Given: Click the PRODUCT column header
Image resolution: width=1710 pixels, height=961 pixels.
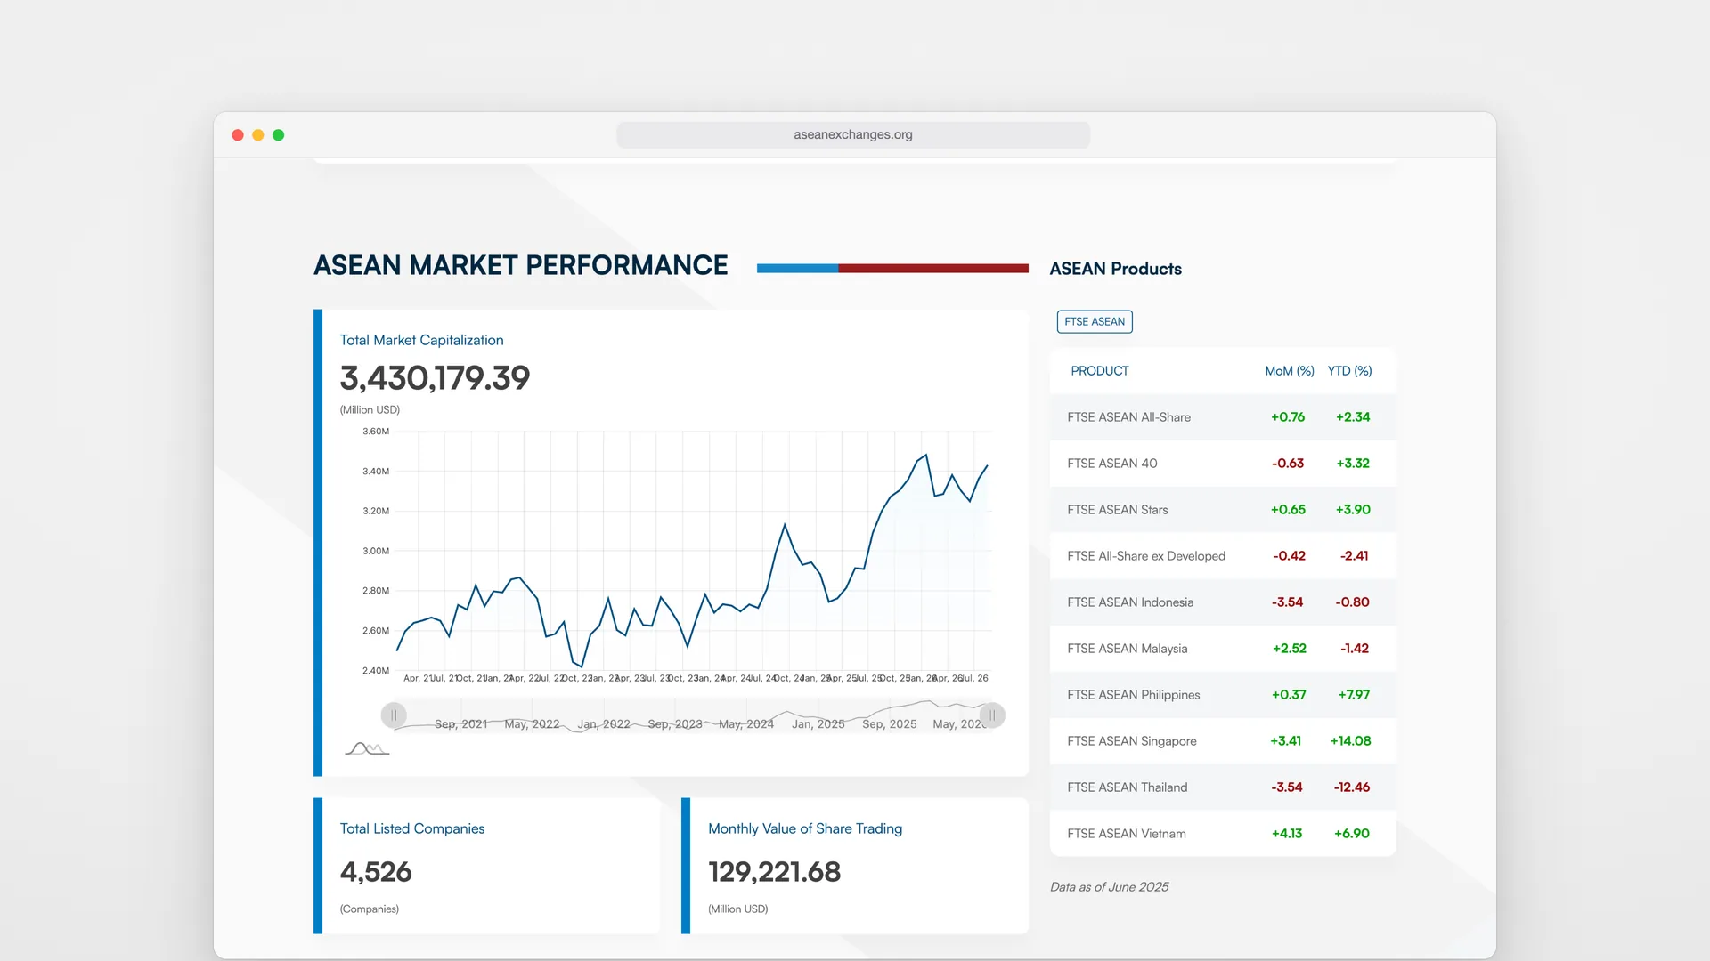Looking at the screenshot, I should (1100, 370).
